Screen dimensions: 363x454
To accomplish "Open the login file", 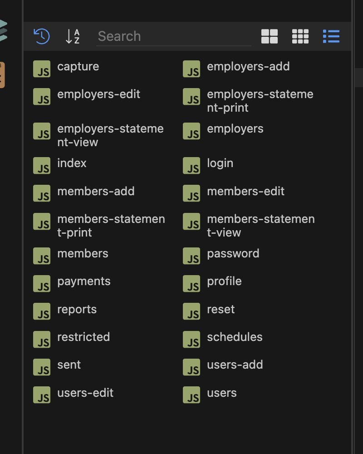I will coord(221,163).
